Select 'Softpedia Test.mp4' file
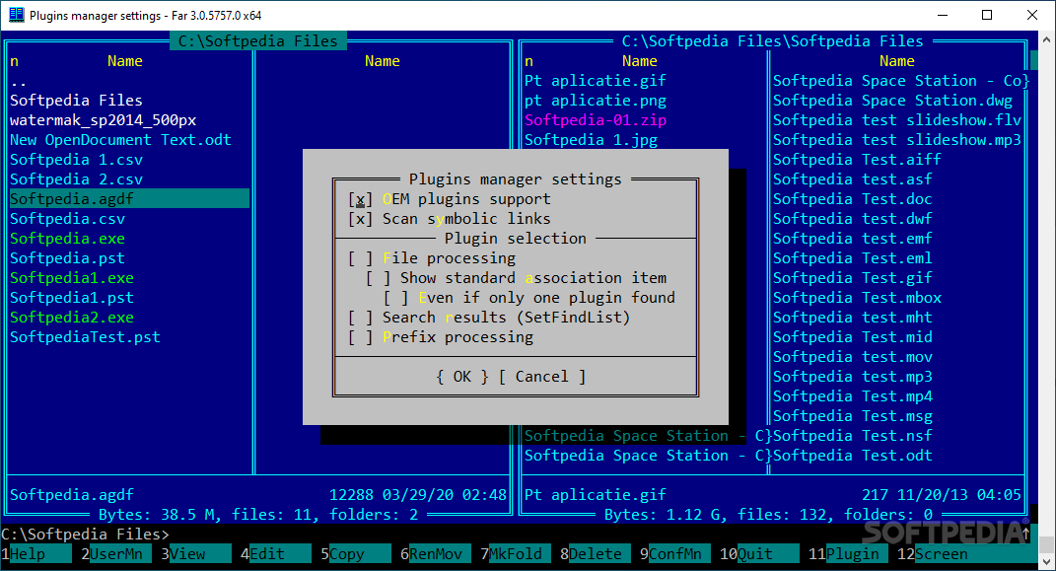Viewport: 1056px width, 571px height. pos(853,396)
